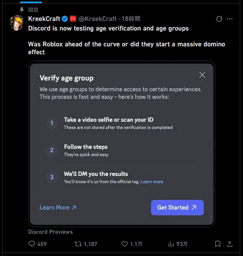Viewport: 243px width, 256px height.
Task: Click the Grok circle icon
Action: (x=219, y=19)
